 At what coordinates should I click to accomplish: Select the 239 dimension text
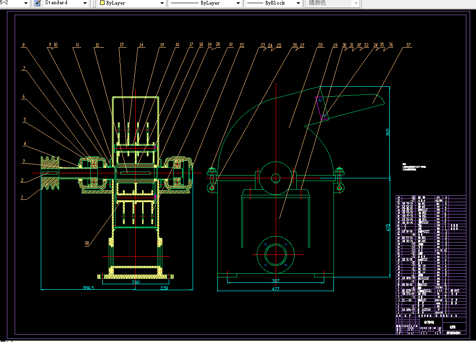164,288
